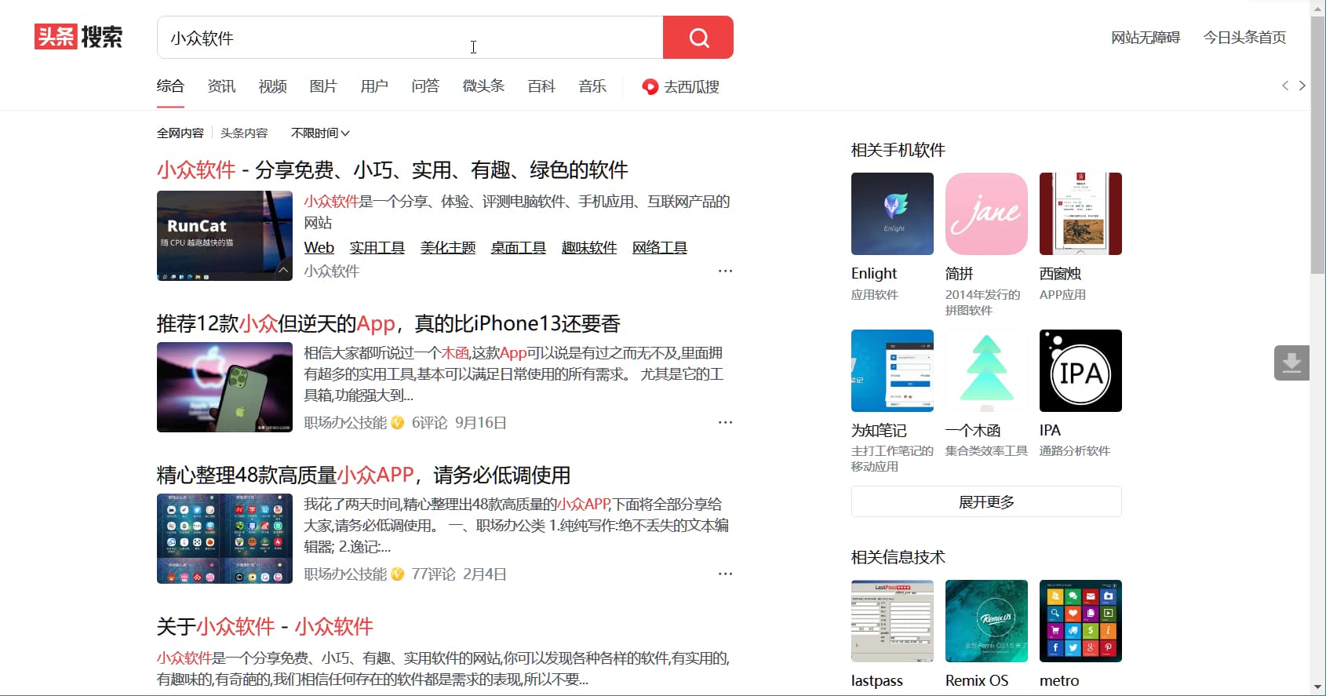This screenshot has width=1326, height=696.
Task: Click the black IPA app icon
Action: pyautogui.click(x=1080, y=370)
